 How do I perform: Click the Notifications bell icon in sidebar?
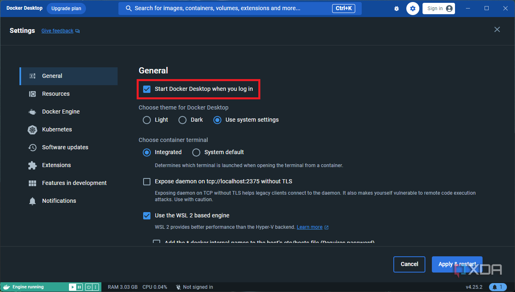click(32, 201)
